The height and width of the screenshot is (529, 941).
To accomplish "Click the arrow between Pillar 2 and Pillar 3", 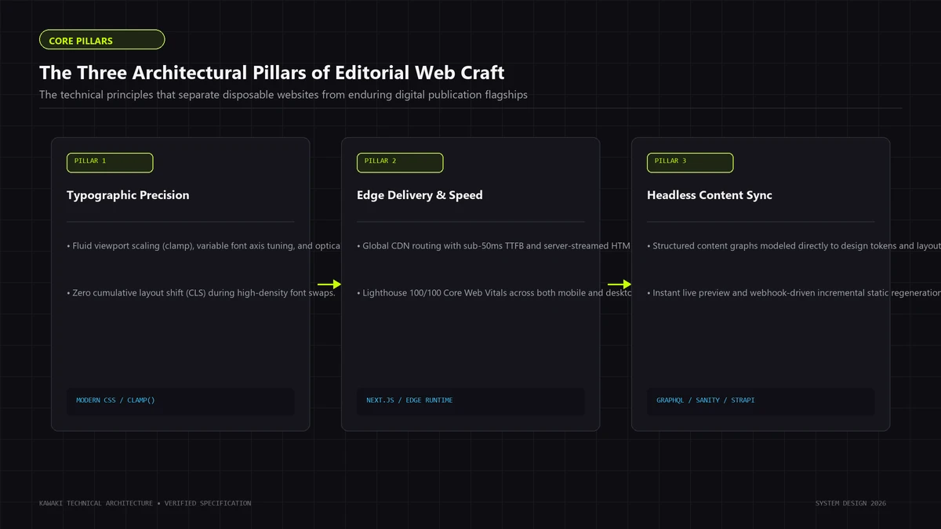I will tap(619, 284).
